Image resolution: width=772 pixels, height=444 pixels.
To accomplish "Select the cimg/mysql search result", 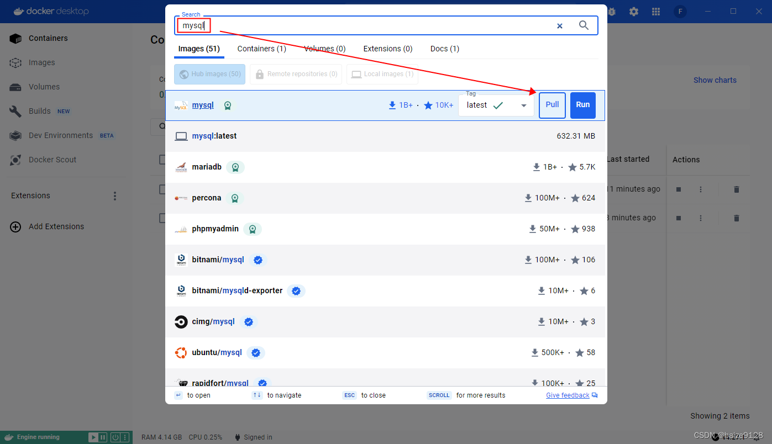I will [385, 321].
